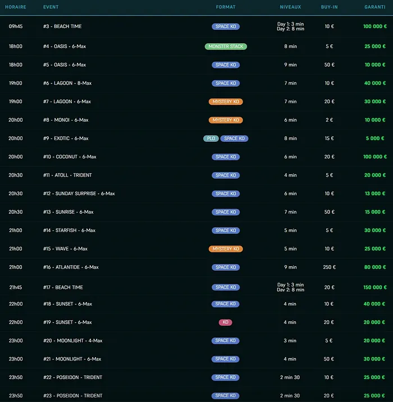
Task: Click the pink KO badge
Action: pyautogui.click(x=225, y=322)
